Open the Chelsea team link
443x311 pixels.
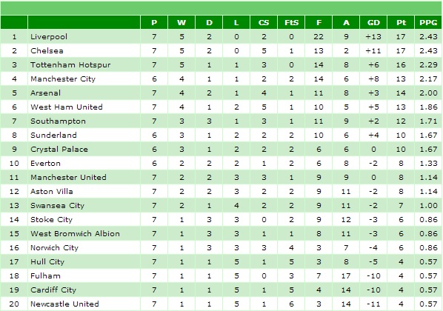click(47, 51)
